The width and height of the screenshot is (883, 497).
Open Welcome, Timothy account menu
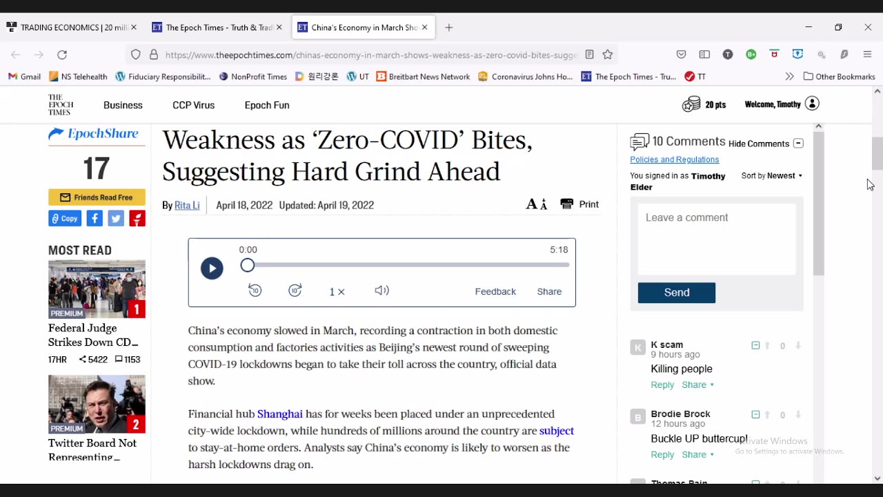[x=782, y=104]
